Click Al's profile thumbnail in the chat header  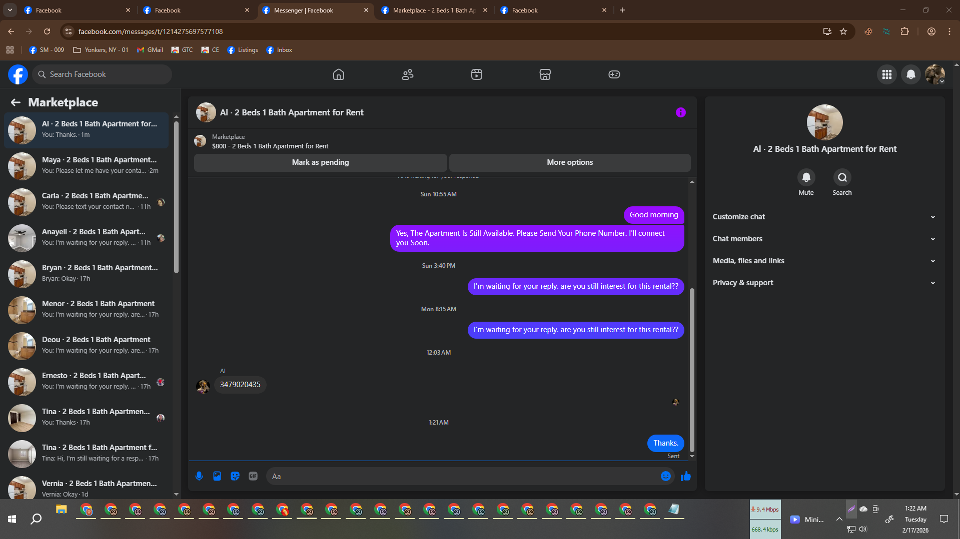(206, 112)
